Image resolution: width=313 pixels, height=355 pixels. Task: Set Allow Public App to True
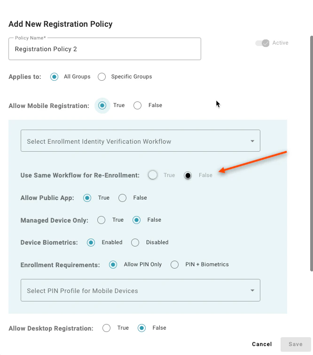pyautogui.click(x=87, y=198)
